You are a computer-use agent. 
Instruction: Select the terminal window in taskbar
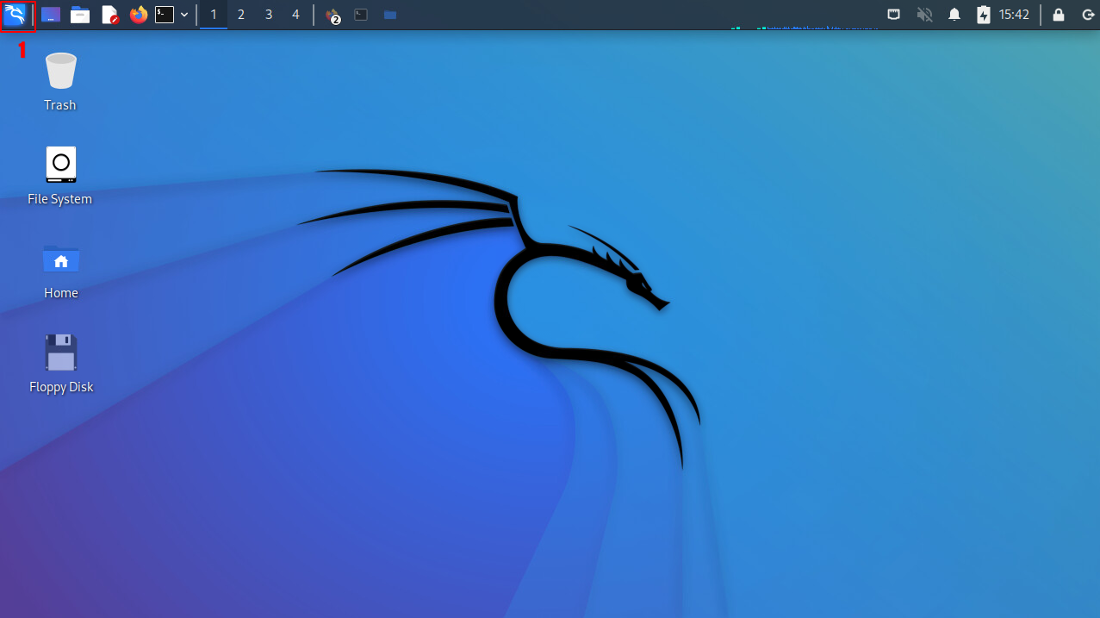click(x=362, y=15)
